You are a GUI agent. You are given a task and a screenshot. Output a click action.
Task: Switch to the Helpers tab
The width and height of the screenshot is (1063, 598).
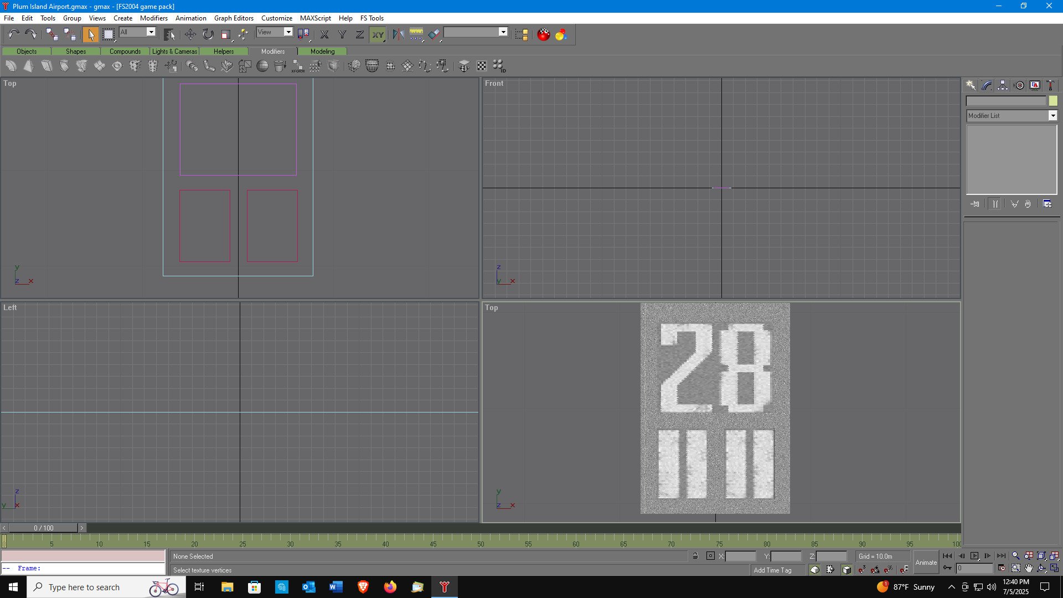(224, 51)
